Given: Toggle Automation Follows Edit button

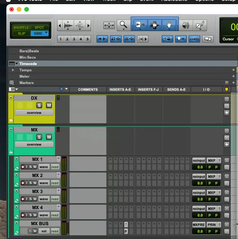Looking at the screenshot, I should [167, 39].
